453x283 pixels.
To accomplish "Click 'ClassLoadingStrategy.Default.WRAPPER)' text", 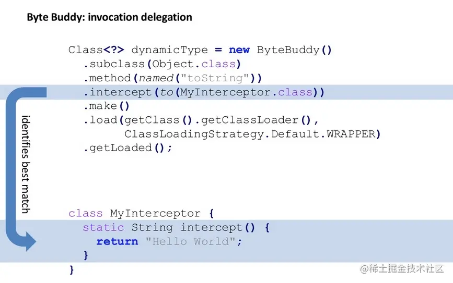I will (252, 134).
